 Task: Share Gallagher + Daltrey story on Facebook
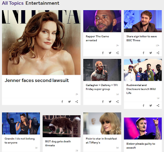click(x=103, y=102)
